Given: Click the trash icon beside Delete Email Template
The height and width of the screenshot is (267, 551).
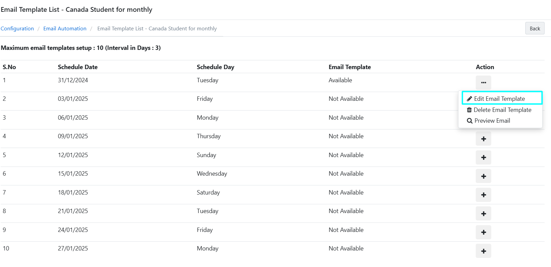Looking at the screenshot, I should (469, 110).
